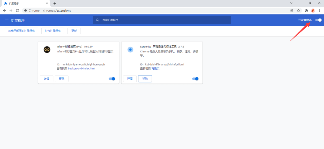The image size is (324, 149).
Task: Click the 搜索扩展程序 search field
Action: tap(162, 20)
